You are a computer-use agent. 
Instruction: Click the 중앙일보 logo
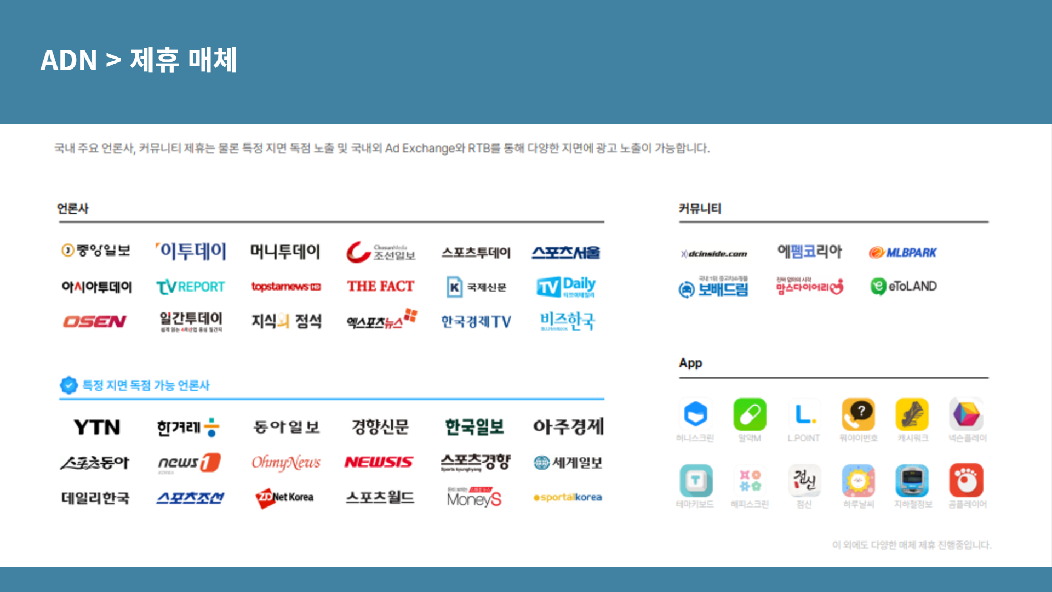tap(96, 251)
